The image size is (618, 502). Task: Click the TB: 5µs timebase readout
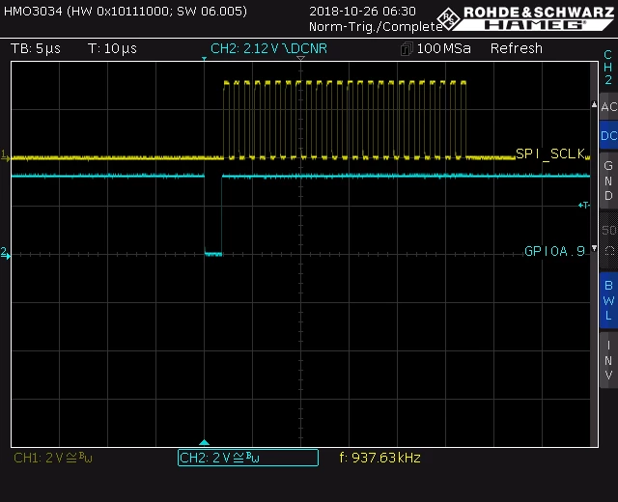(36, 48)
